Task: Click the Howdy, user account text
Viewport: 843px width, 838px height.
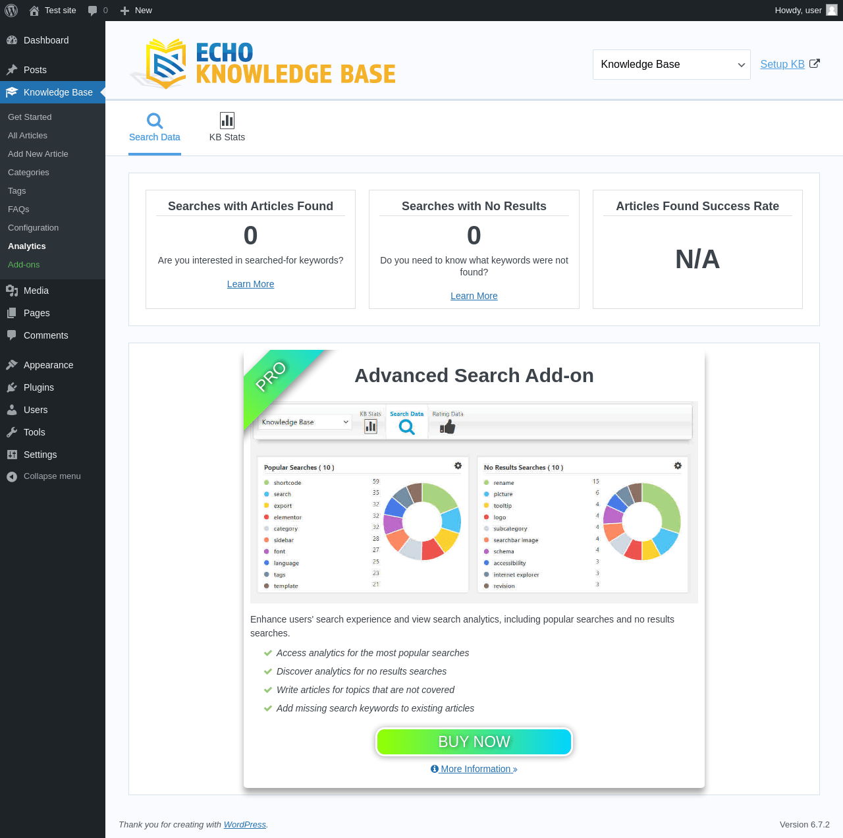Action: (798, 11)
